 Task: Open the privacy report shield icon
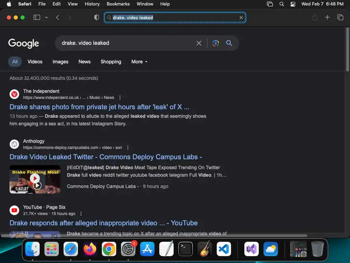96,17
